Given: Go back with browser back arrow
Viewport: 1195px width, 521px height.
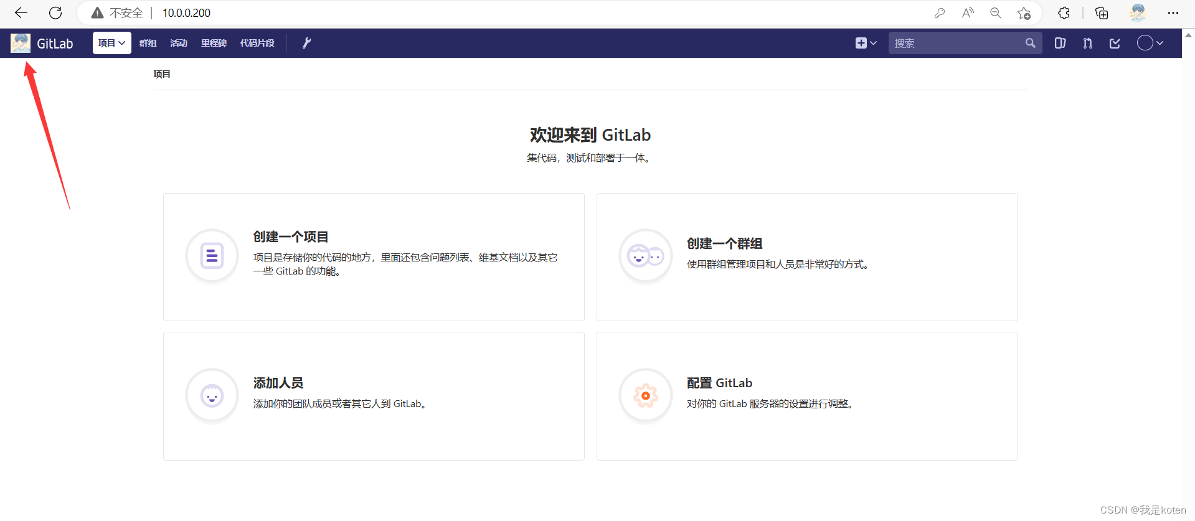Looking at the screenshot, I should tap(21, 12).
